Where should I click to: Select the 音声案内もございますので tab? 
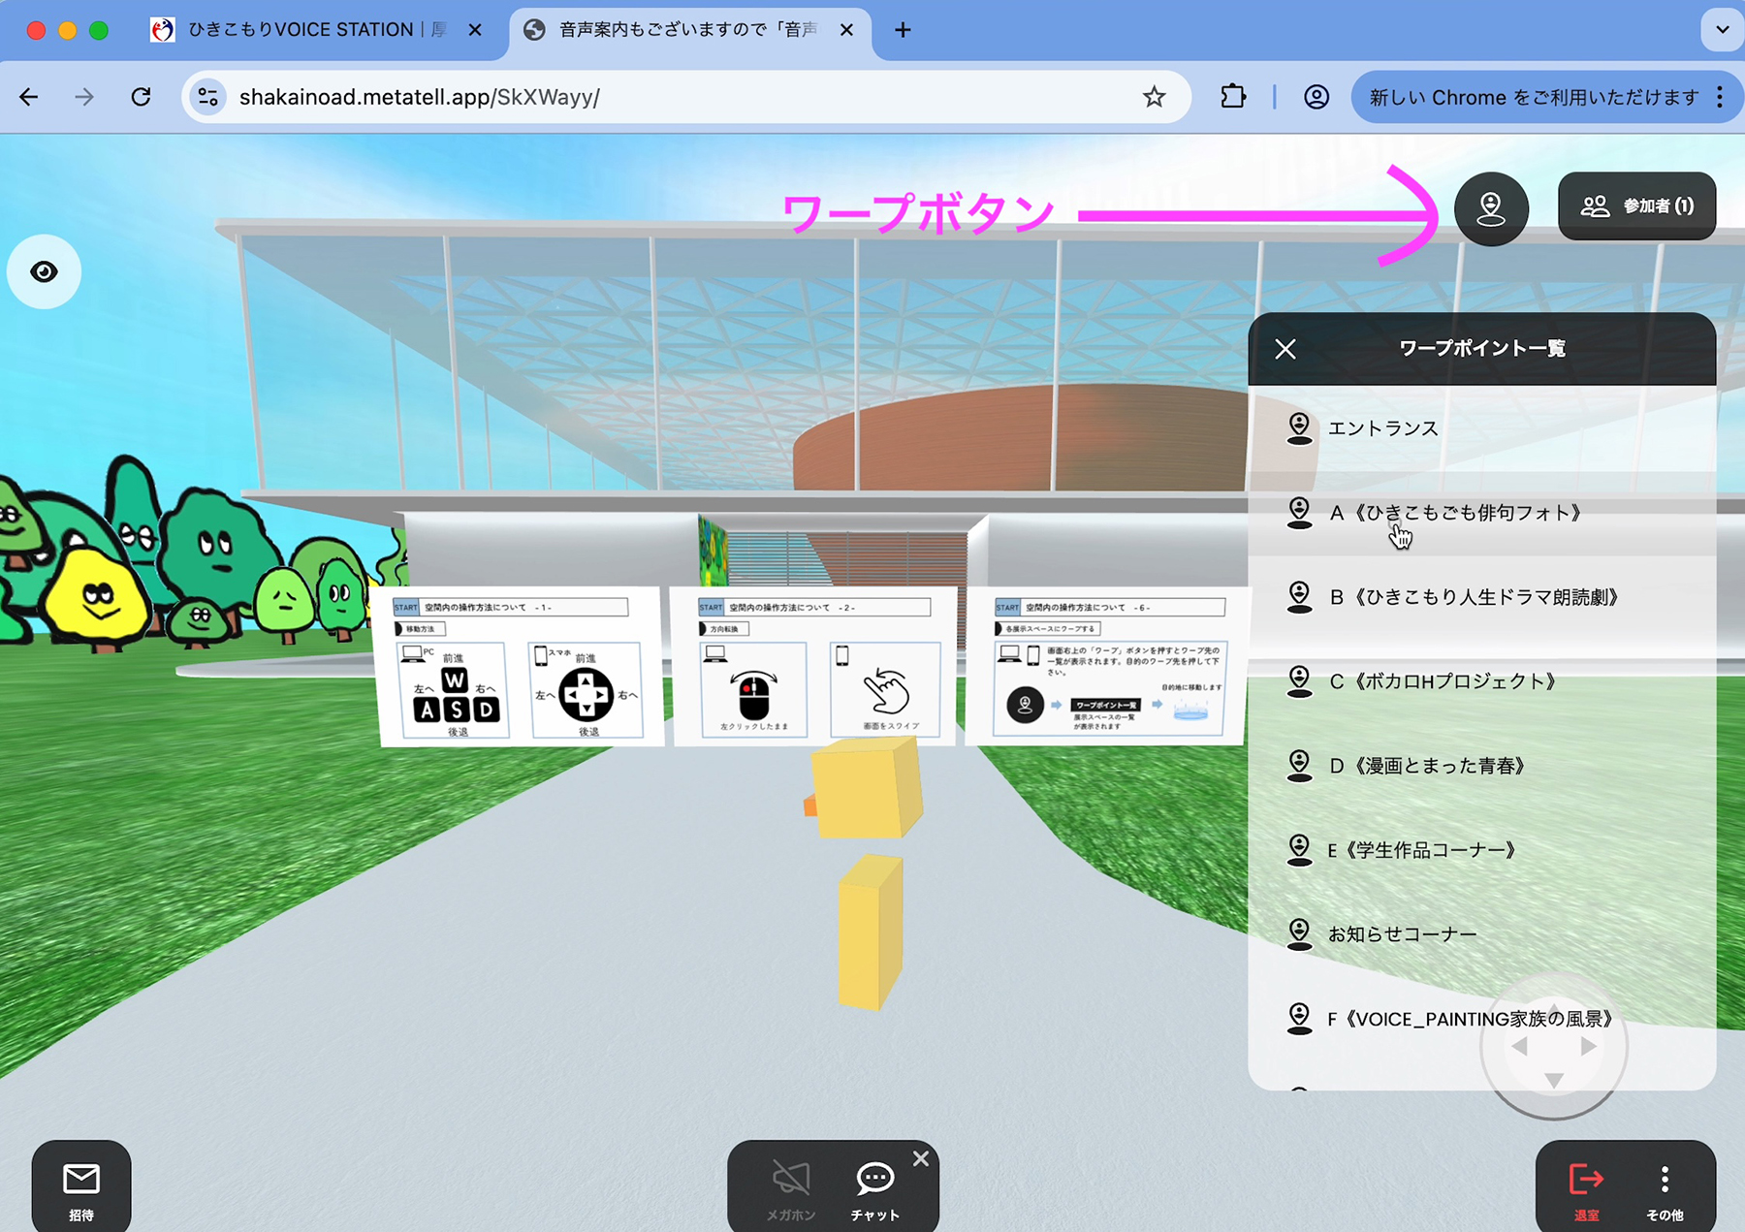click(688, 30)
